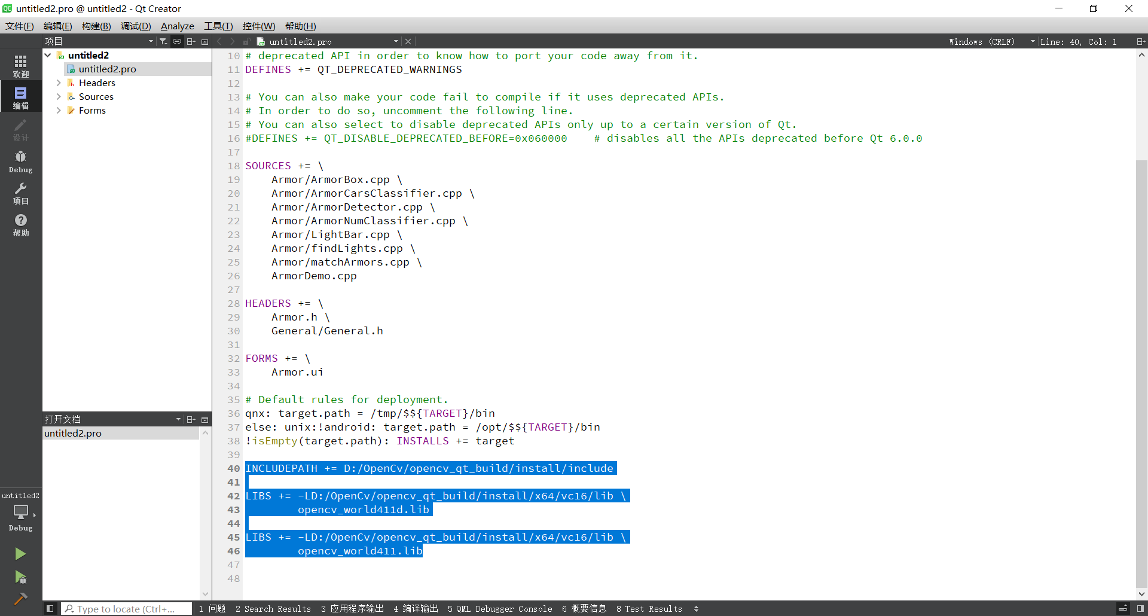Select the Headers tree item
Image resolution: width=1148 pixels, height=616 pixels.
coord(97,83)
